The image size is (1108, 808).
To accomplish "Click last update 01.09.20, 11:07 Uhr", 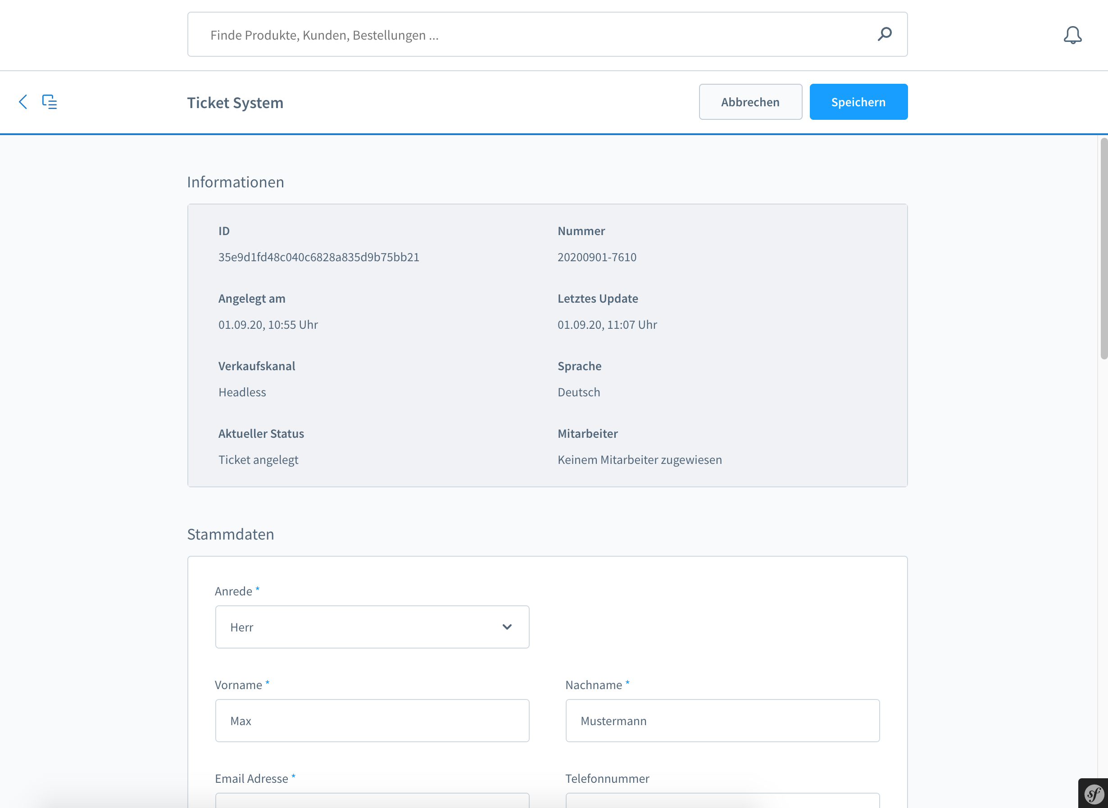I will point(607,325).
